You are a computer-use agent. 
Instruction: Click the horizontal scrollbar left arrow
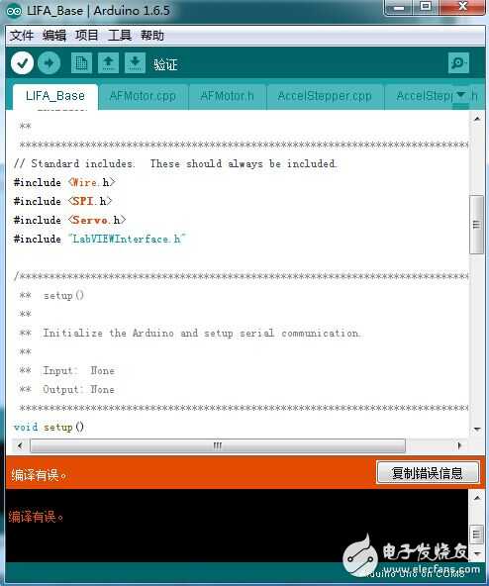coord(20,445)
